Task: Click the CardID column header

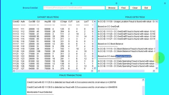Action: coord(16,22)
